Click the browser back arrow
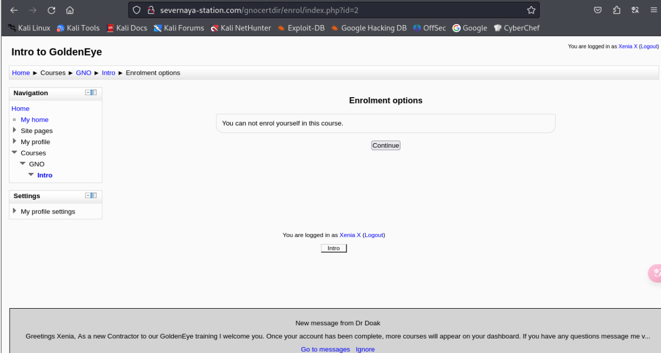 coord(14,10)
